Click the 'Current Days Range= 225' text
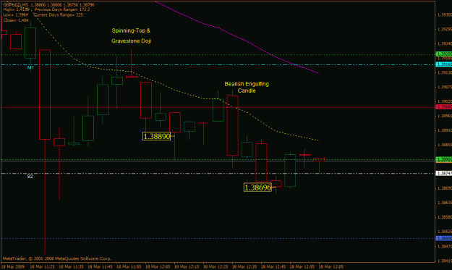Viewport: 452px width, 270px height. pos(58,14)
